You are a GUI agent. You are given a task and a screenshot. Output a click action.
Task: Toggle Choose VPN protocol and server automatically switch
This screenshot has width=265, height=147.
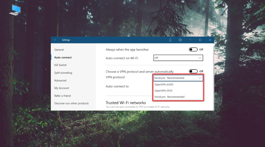[193, 71]
